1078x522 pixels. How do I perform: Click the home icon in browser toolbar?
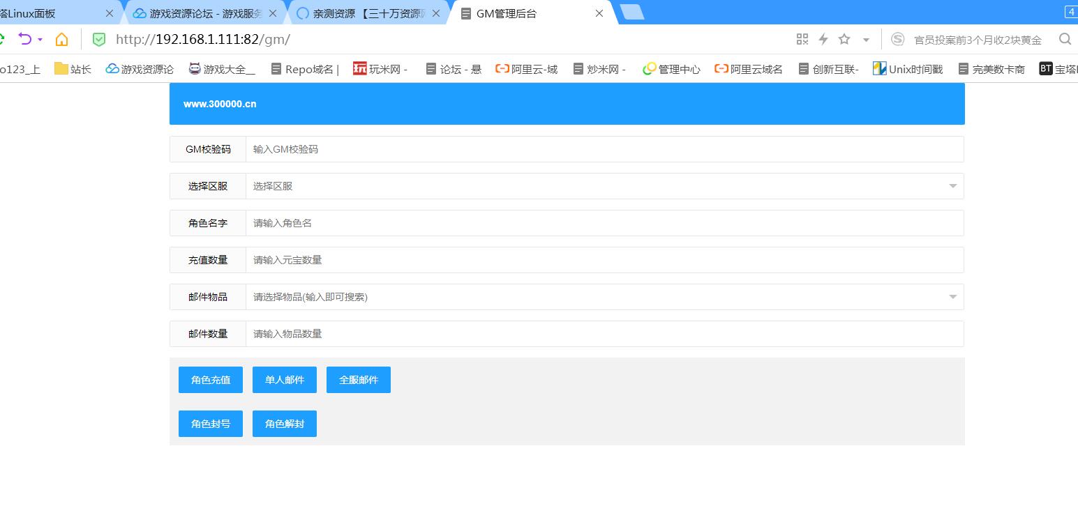coord(62,39)
